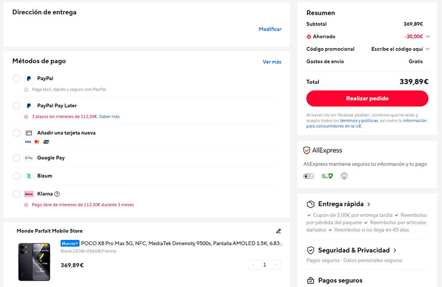This screenshot has width=442, height=287.
Task: Click the Monde Parfait Mobile Store name
Action: tap(50, 231)
